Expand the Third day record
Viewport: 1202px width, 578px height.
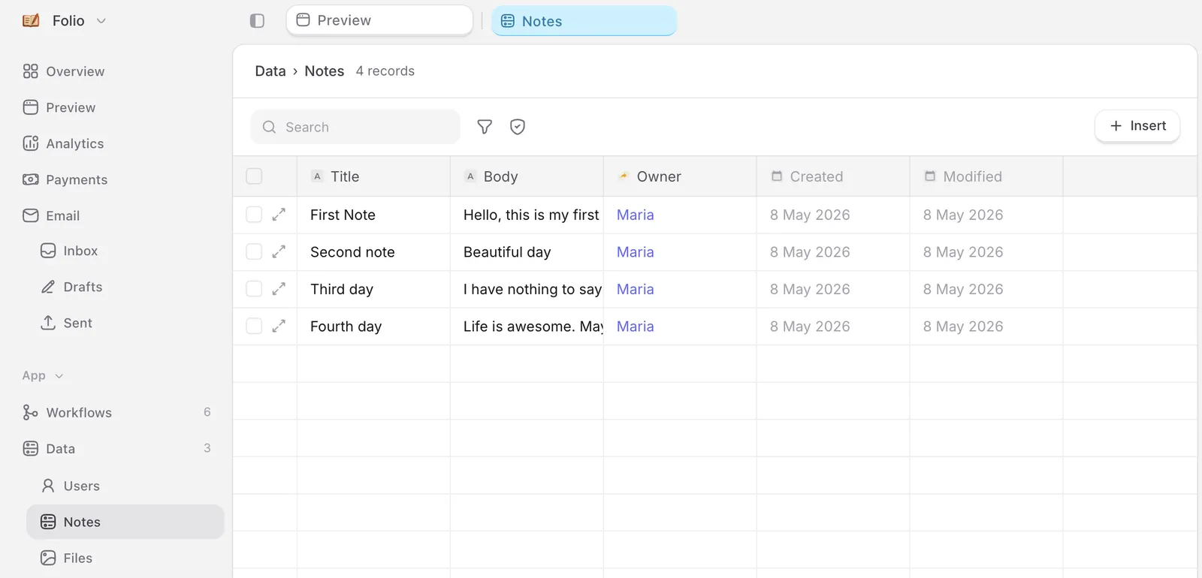click(x=279, y=289)
